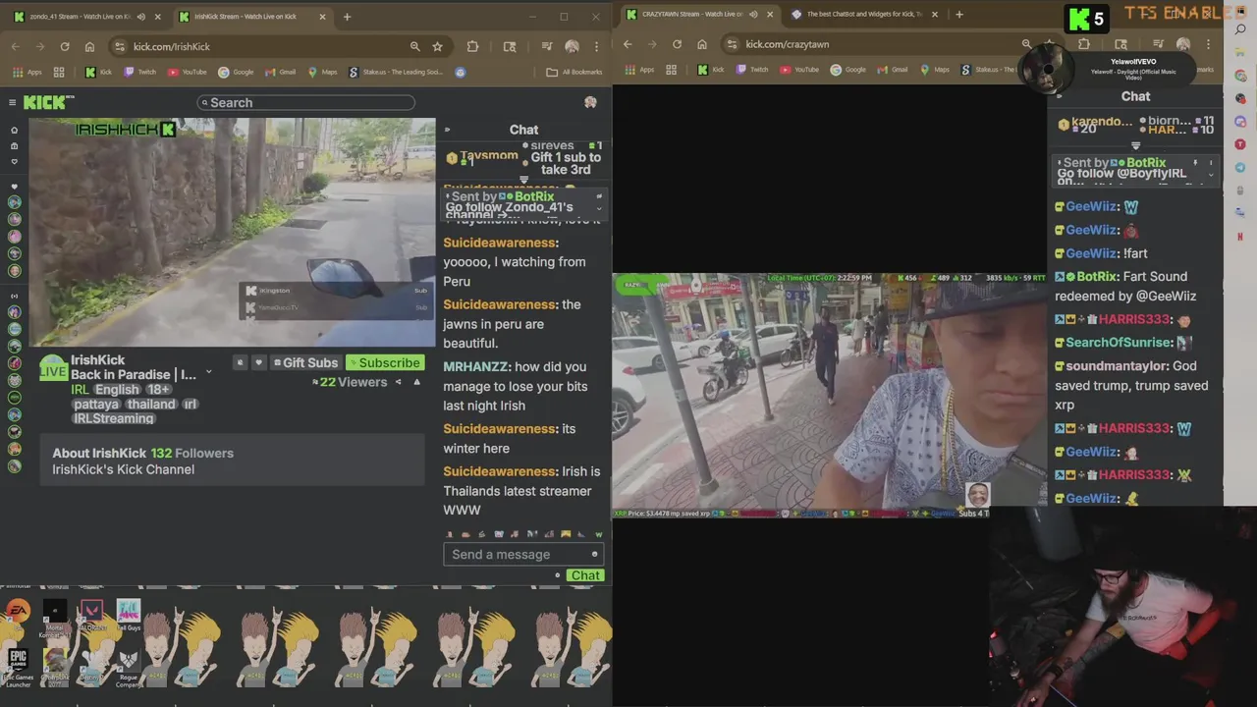Send message with the green Chat button
This screenshot has width=1257, height=707.
(x=585, y=575)
